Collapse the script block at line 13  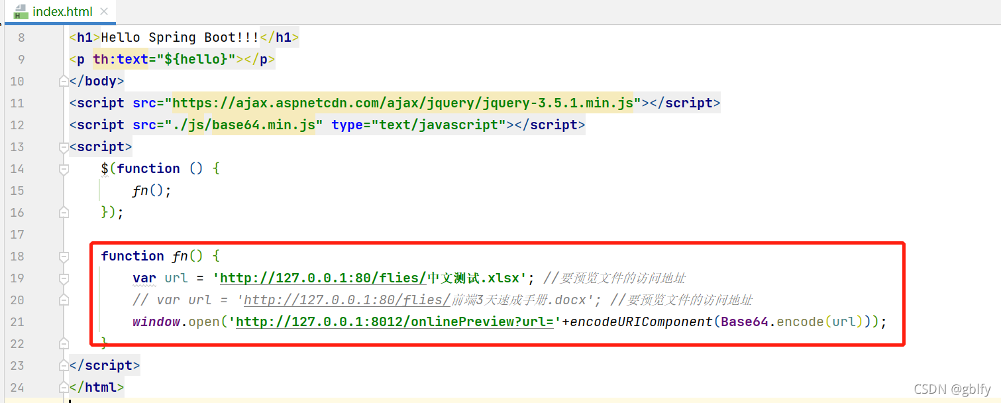64,147
